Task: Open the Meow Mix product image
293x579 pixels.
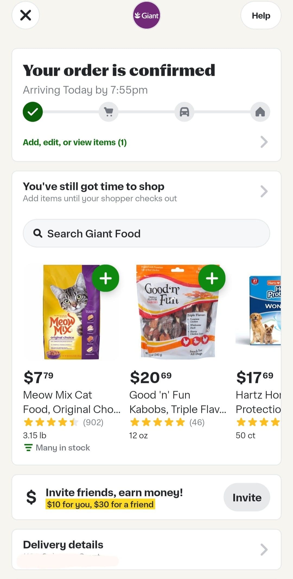Action: tap(71, 313)
